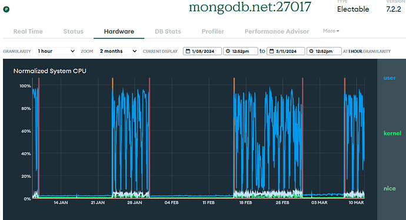Switch to the Status tab
406x220 pixels.
(x=74, y=32)
